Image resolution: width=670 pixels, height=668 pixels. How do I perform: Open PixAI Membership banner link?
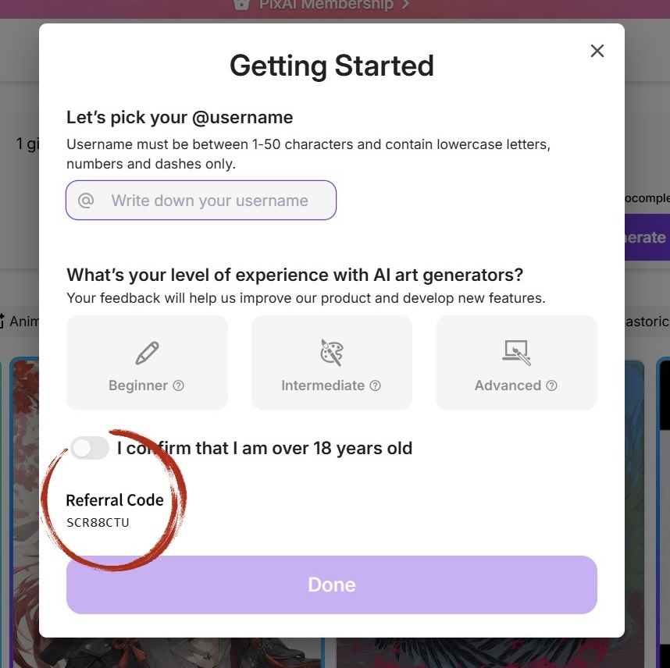tap(326, 5)
